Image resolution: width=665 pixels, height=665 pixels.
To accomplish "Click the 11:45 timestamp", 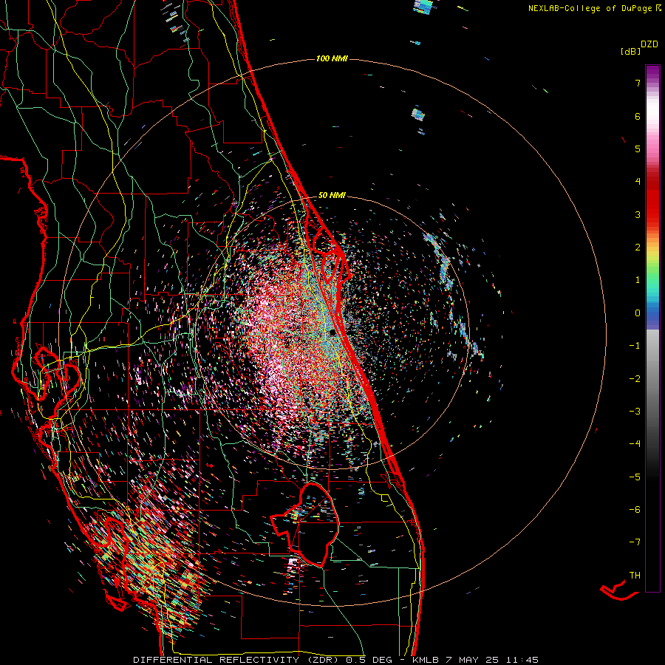I will (x=522, y=660).
